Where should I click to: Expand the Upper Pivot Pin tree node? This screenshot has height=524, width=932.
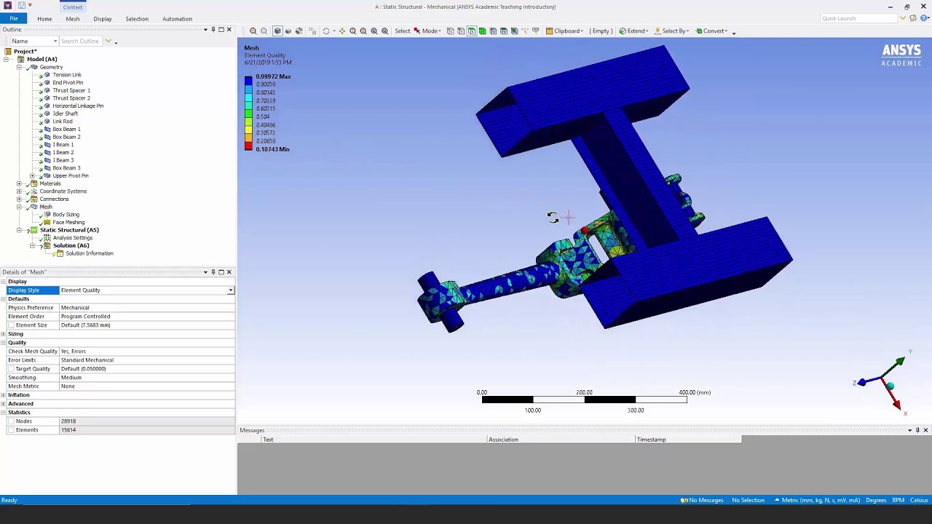click(x=32, y=176)
